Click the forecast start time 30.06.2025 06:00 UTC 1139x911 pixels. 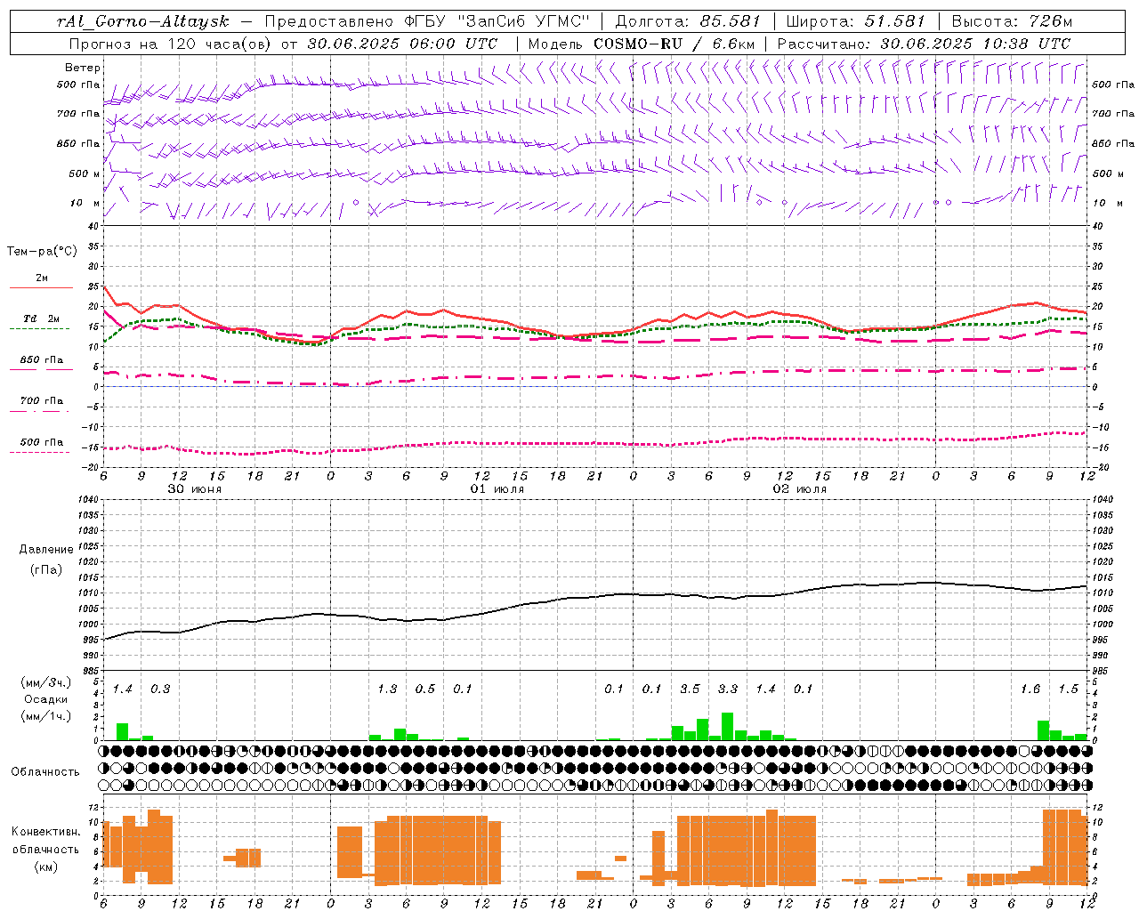point(402,44)
